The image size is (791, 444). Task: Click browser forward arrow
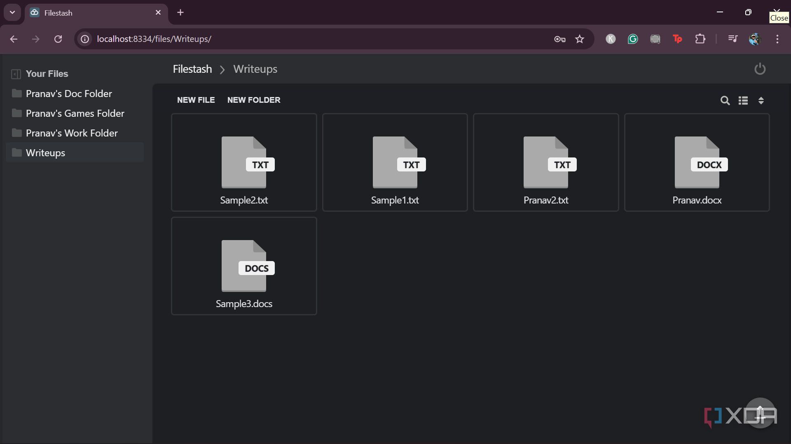tap(36, 39)
